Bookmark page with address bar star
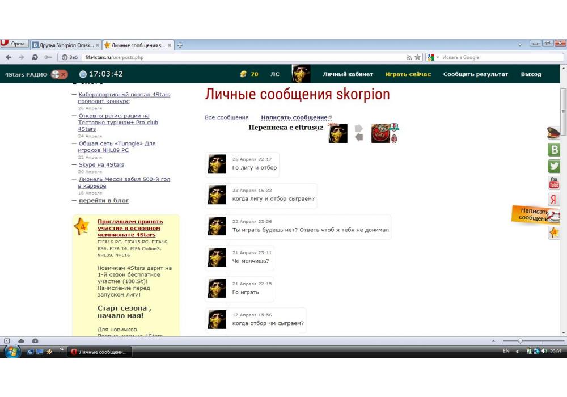The height and width of the screenshot is (397, 567). (x=418, y=57)
